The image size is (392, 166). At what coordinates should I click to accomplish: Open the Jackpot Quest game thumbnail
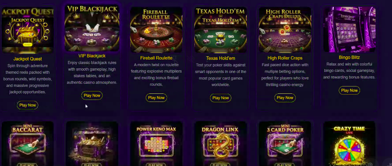coord(27,30)
